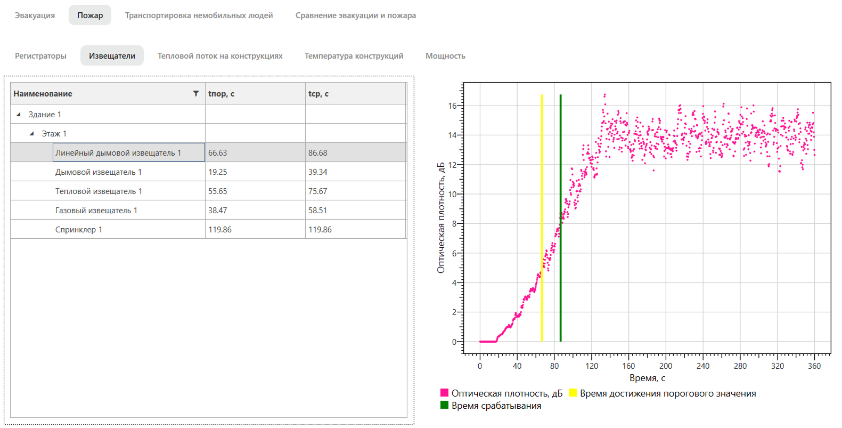The width and height of the screenshot is (842, 428).
Task: Open Сравнение эвакуации и пожара tab
Action: click(x=356, y=15)
